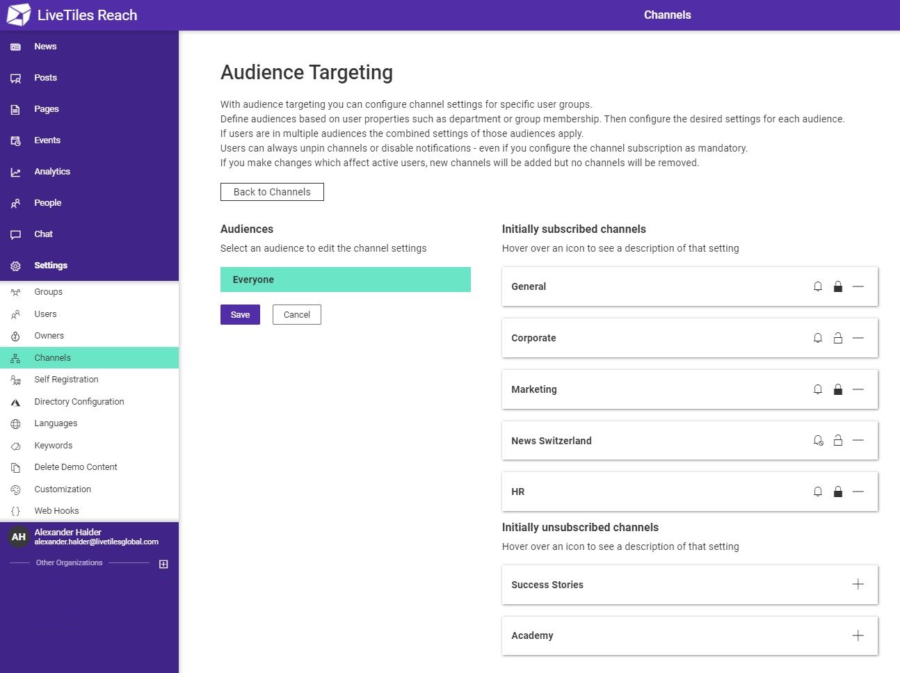
Task: Select Channels in the settings submenu
Action: click(89, 357)
